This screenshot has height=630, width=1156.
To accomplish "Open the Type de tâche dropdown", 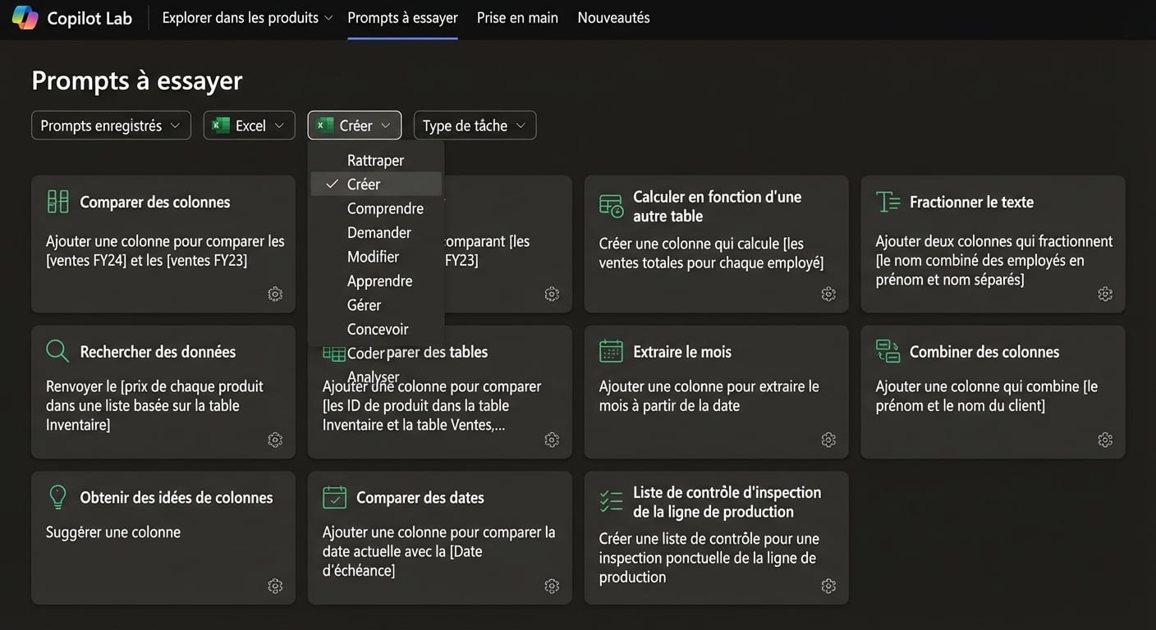I will tap(475, 125).
